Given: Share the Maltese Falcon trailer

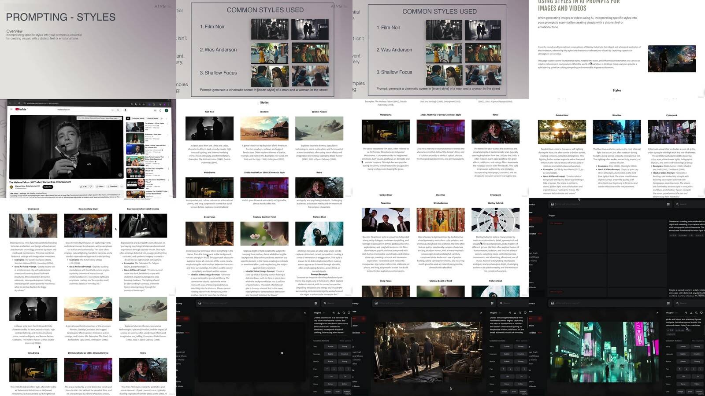Looking at the screenshot, I should click(100, 187).
